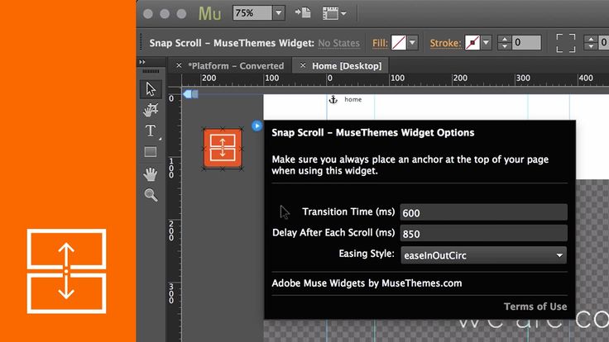Close the Home [Desktop] tab
The height and width of the screenshot is (342, 609).
coord(303,65)
